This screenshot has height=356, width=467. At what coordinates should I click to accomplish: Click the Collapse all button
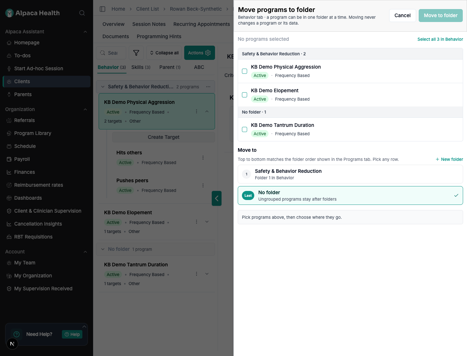164,53
